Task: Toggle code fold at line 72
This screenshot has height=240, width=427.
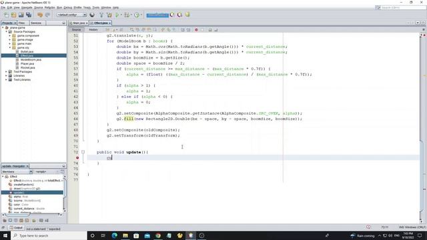Action: point(83,152)
